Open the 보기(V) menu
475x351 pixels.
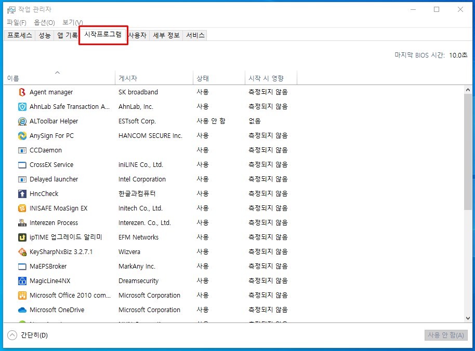[72, 22]
